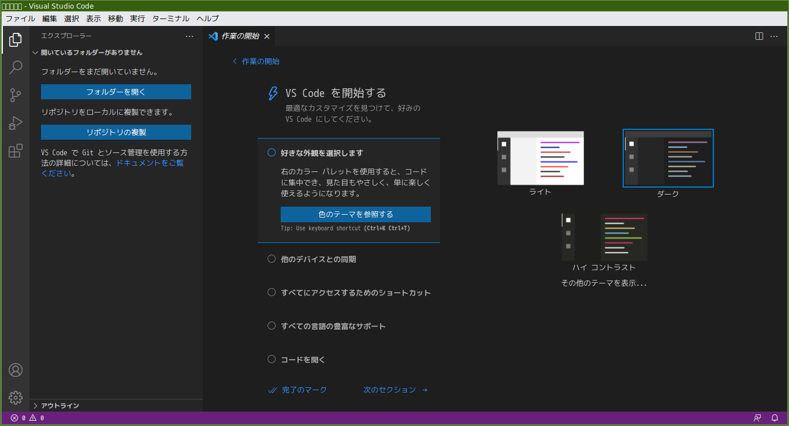Open the Explorer panel more actions (…) menu

point(189,36)
